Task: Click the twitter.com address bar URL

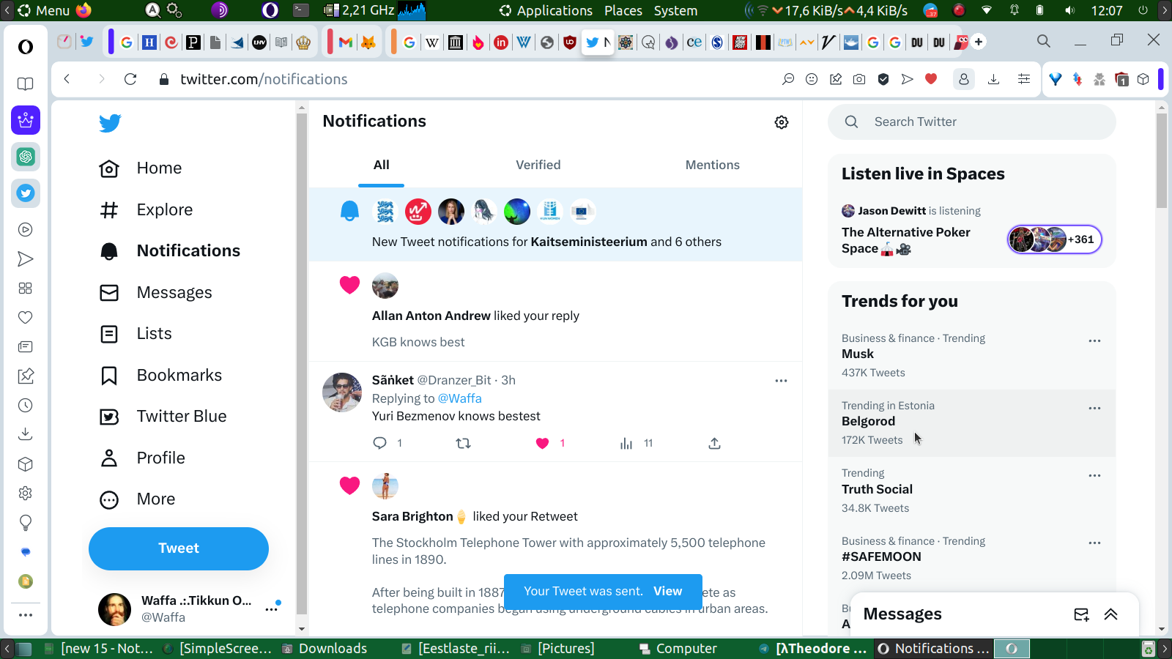Action: [x=264, y=79]
